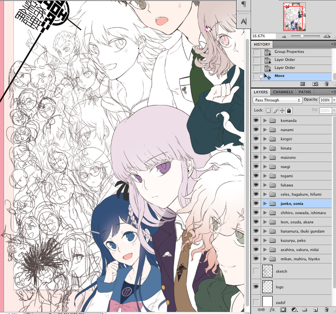Create new snapshot camera icon in History

tap(315, 84)
